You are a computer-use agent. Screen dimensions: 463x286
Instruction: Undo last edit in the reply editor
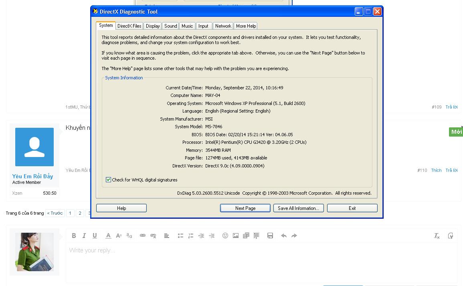(284, 236)
